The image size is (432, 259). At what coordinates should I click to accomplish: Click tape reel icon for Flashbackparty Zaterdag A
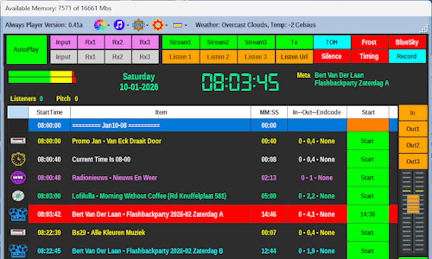[18, 214]
